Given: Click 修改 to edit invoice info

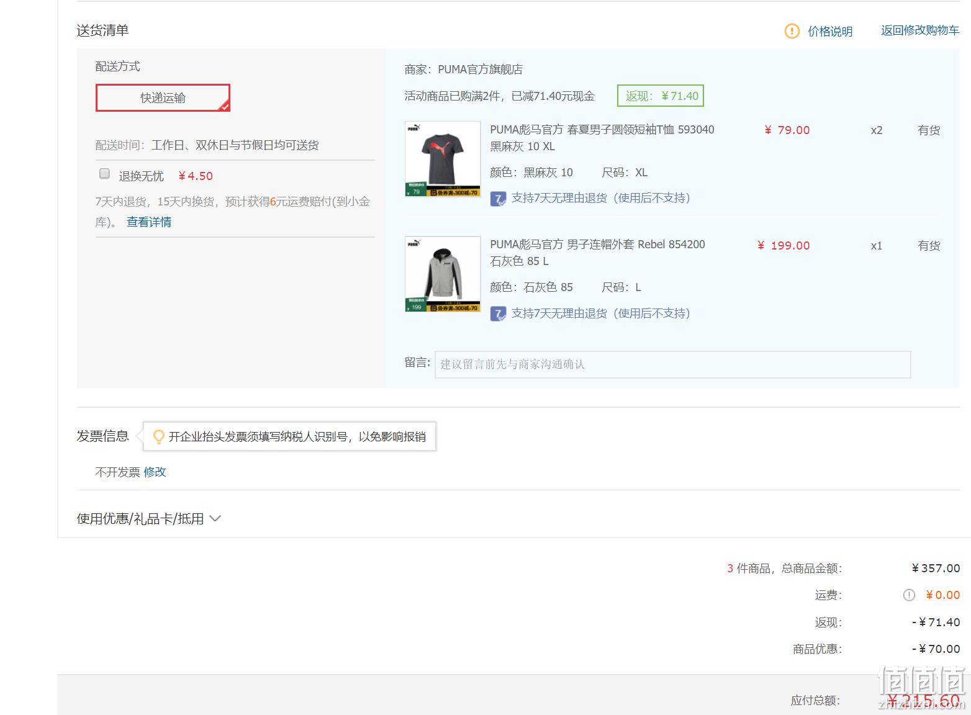Looking at the screenshot, I should click(155, 472).
